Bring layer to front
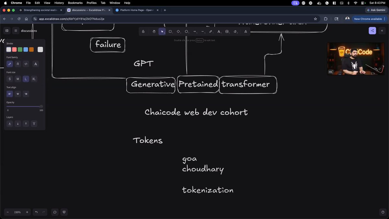Screen dimensions: 389x219 tap(34, 124)
